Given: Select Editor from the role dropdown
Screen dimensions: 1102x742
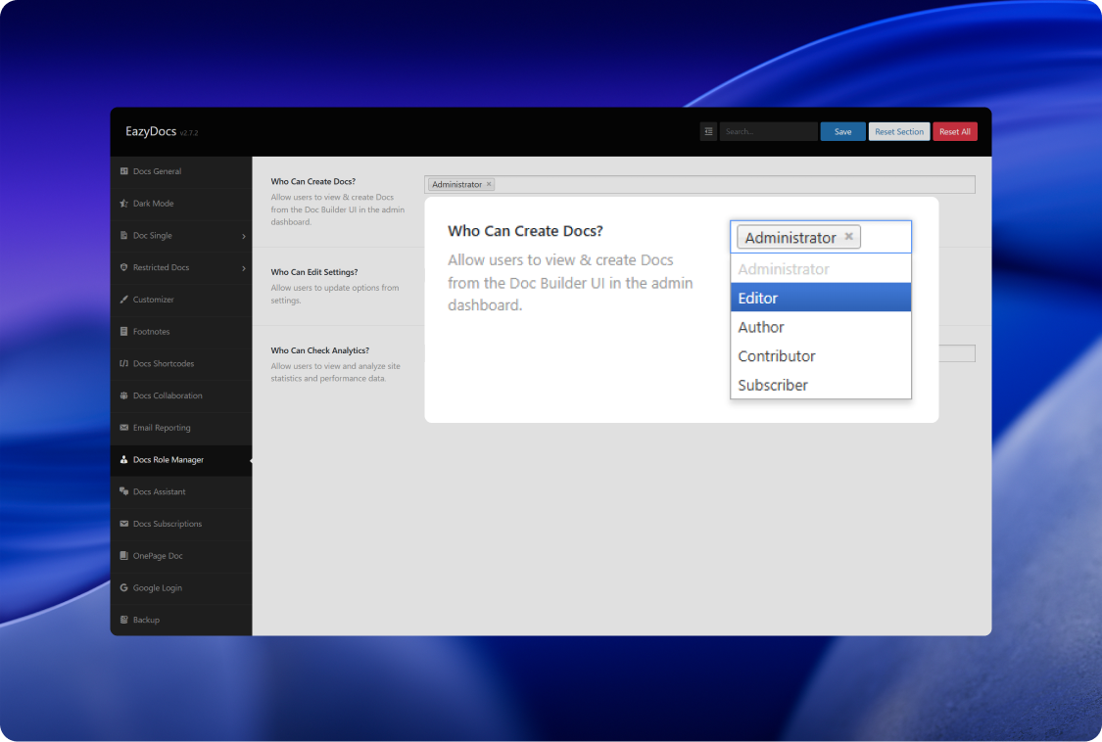Looking at the screenshot, I should pyautogui.click(x=820, y=298).
